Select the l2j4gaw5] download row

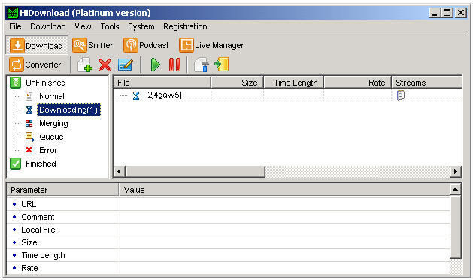point(287,95)
